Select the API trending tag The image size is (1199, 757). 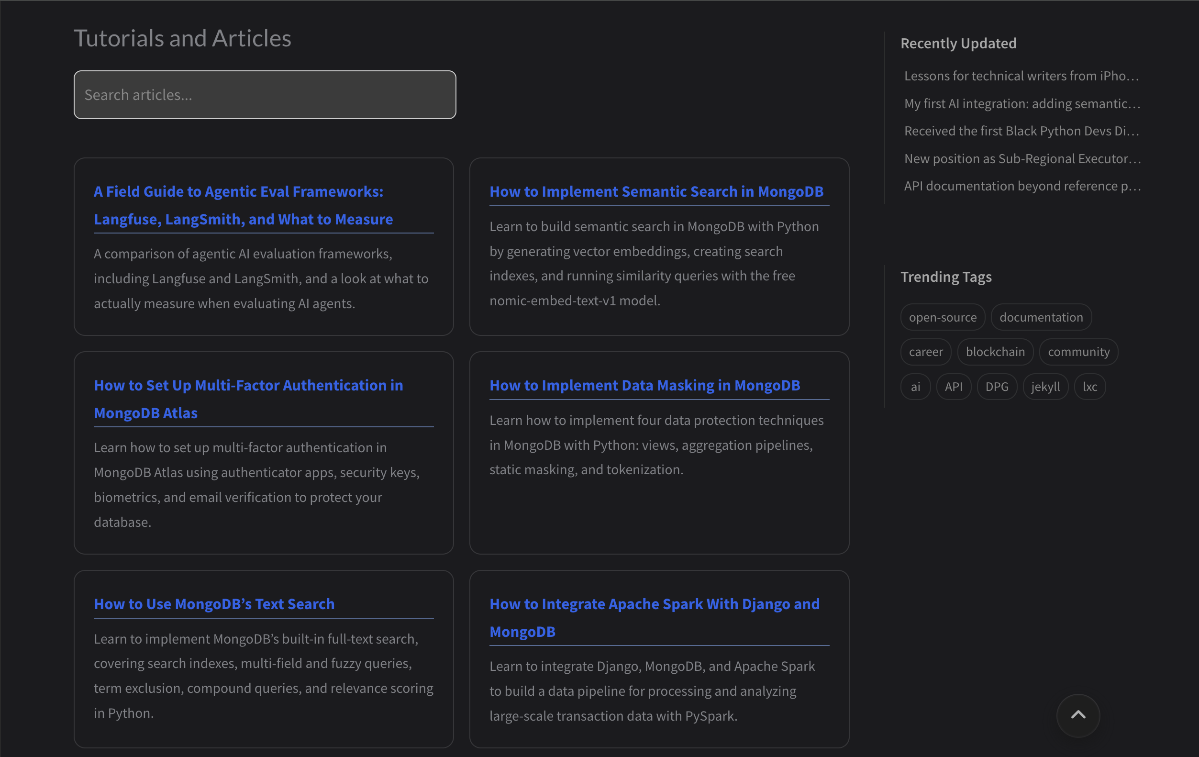pyautogui.click(x=954, y=387)
